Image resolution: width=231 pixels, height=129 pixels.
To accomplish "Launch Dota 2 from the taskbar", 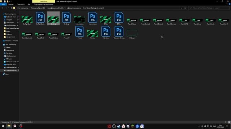I will pyautogui.click(x=109, y=126).
